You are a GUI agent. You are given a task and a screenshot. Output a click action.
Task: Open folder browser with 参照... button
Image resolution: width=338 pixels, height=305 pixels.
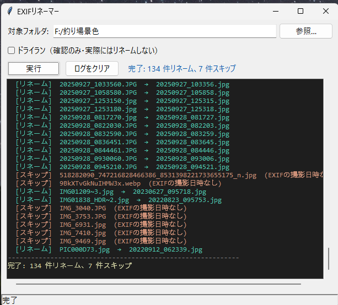(x=306, y=31)
